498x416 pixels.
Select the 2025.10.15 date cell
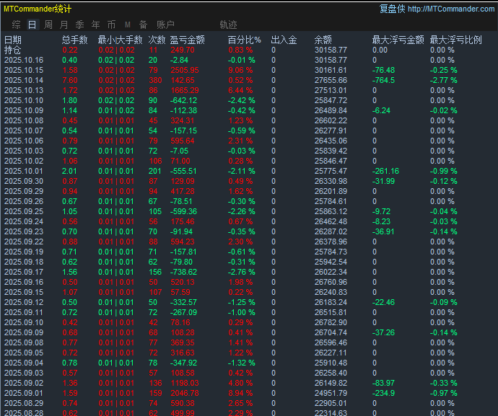point(24,70)
